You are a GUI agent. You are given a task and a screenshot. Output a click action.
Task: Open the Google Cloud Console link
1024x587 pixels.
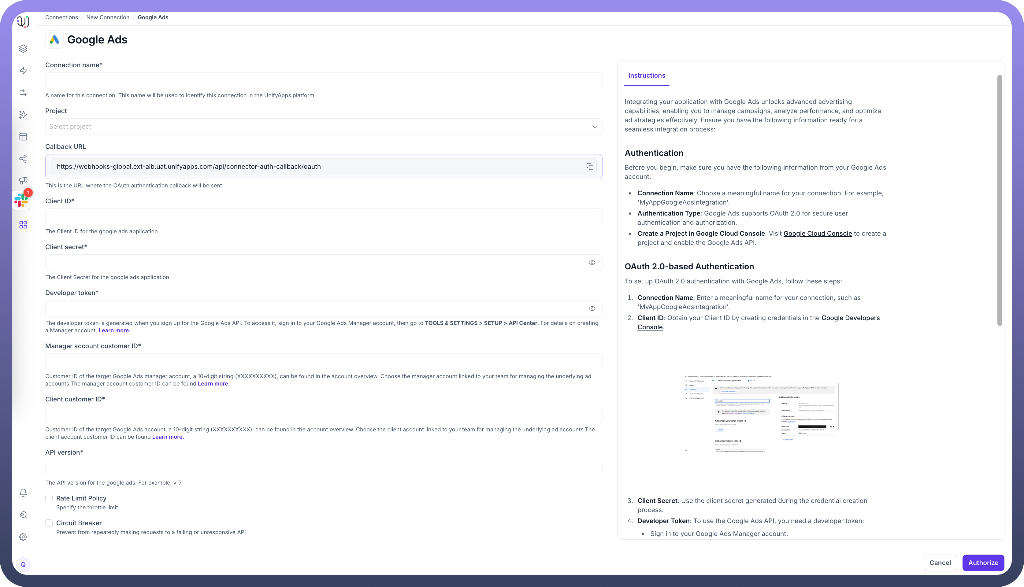coord(818,234)
